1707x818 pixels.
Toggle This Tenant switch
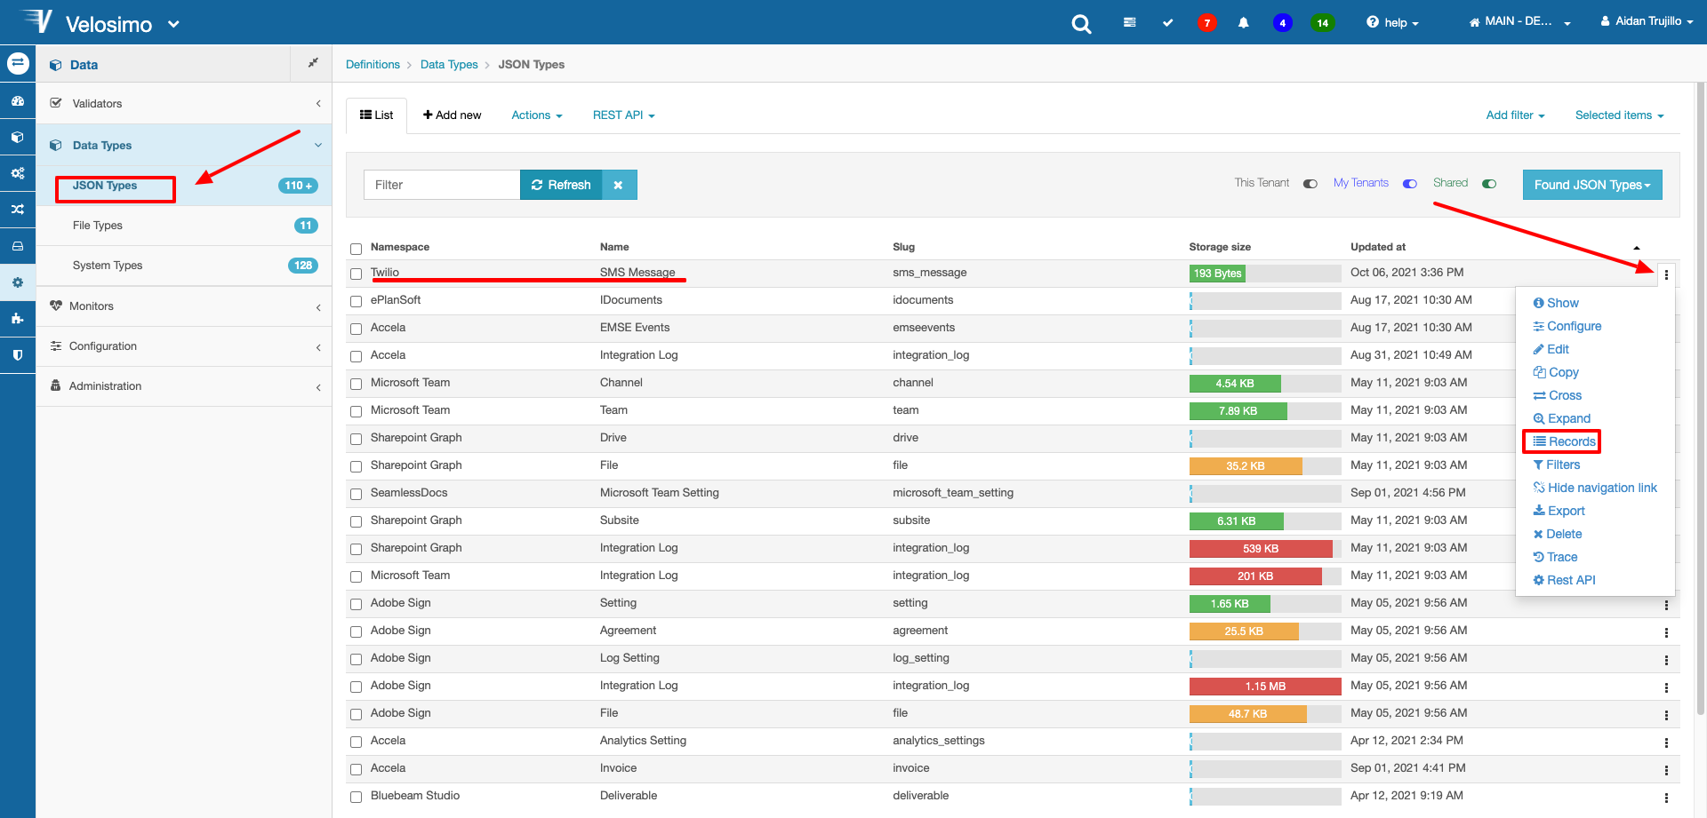(x=1310, y=184)
